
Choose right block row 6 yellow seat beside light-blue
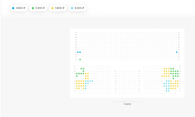point(171,81)
